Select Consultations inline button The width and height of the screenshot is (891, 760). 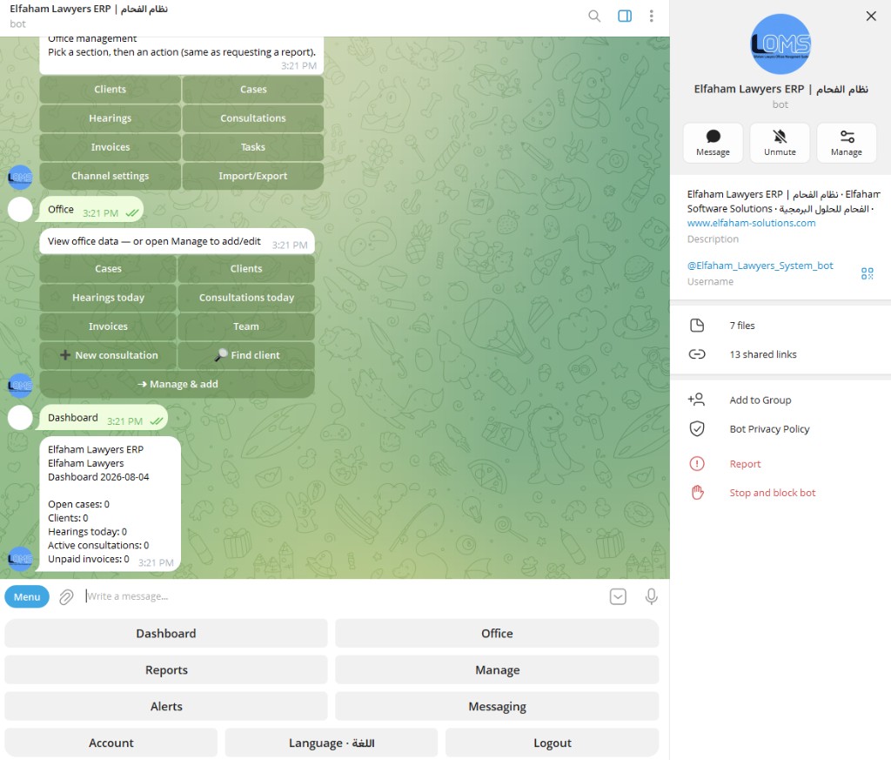click(x=253, y=118)
